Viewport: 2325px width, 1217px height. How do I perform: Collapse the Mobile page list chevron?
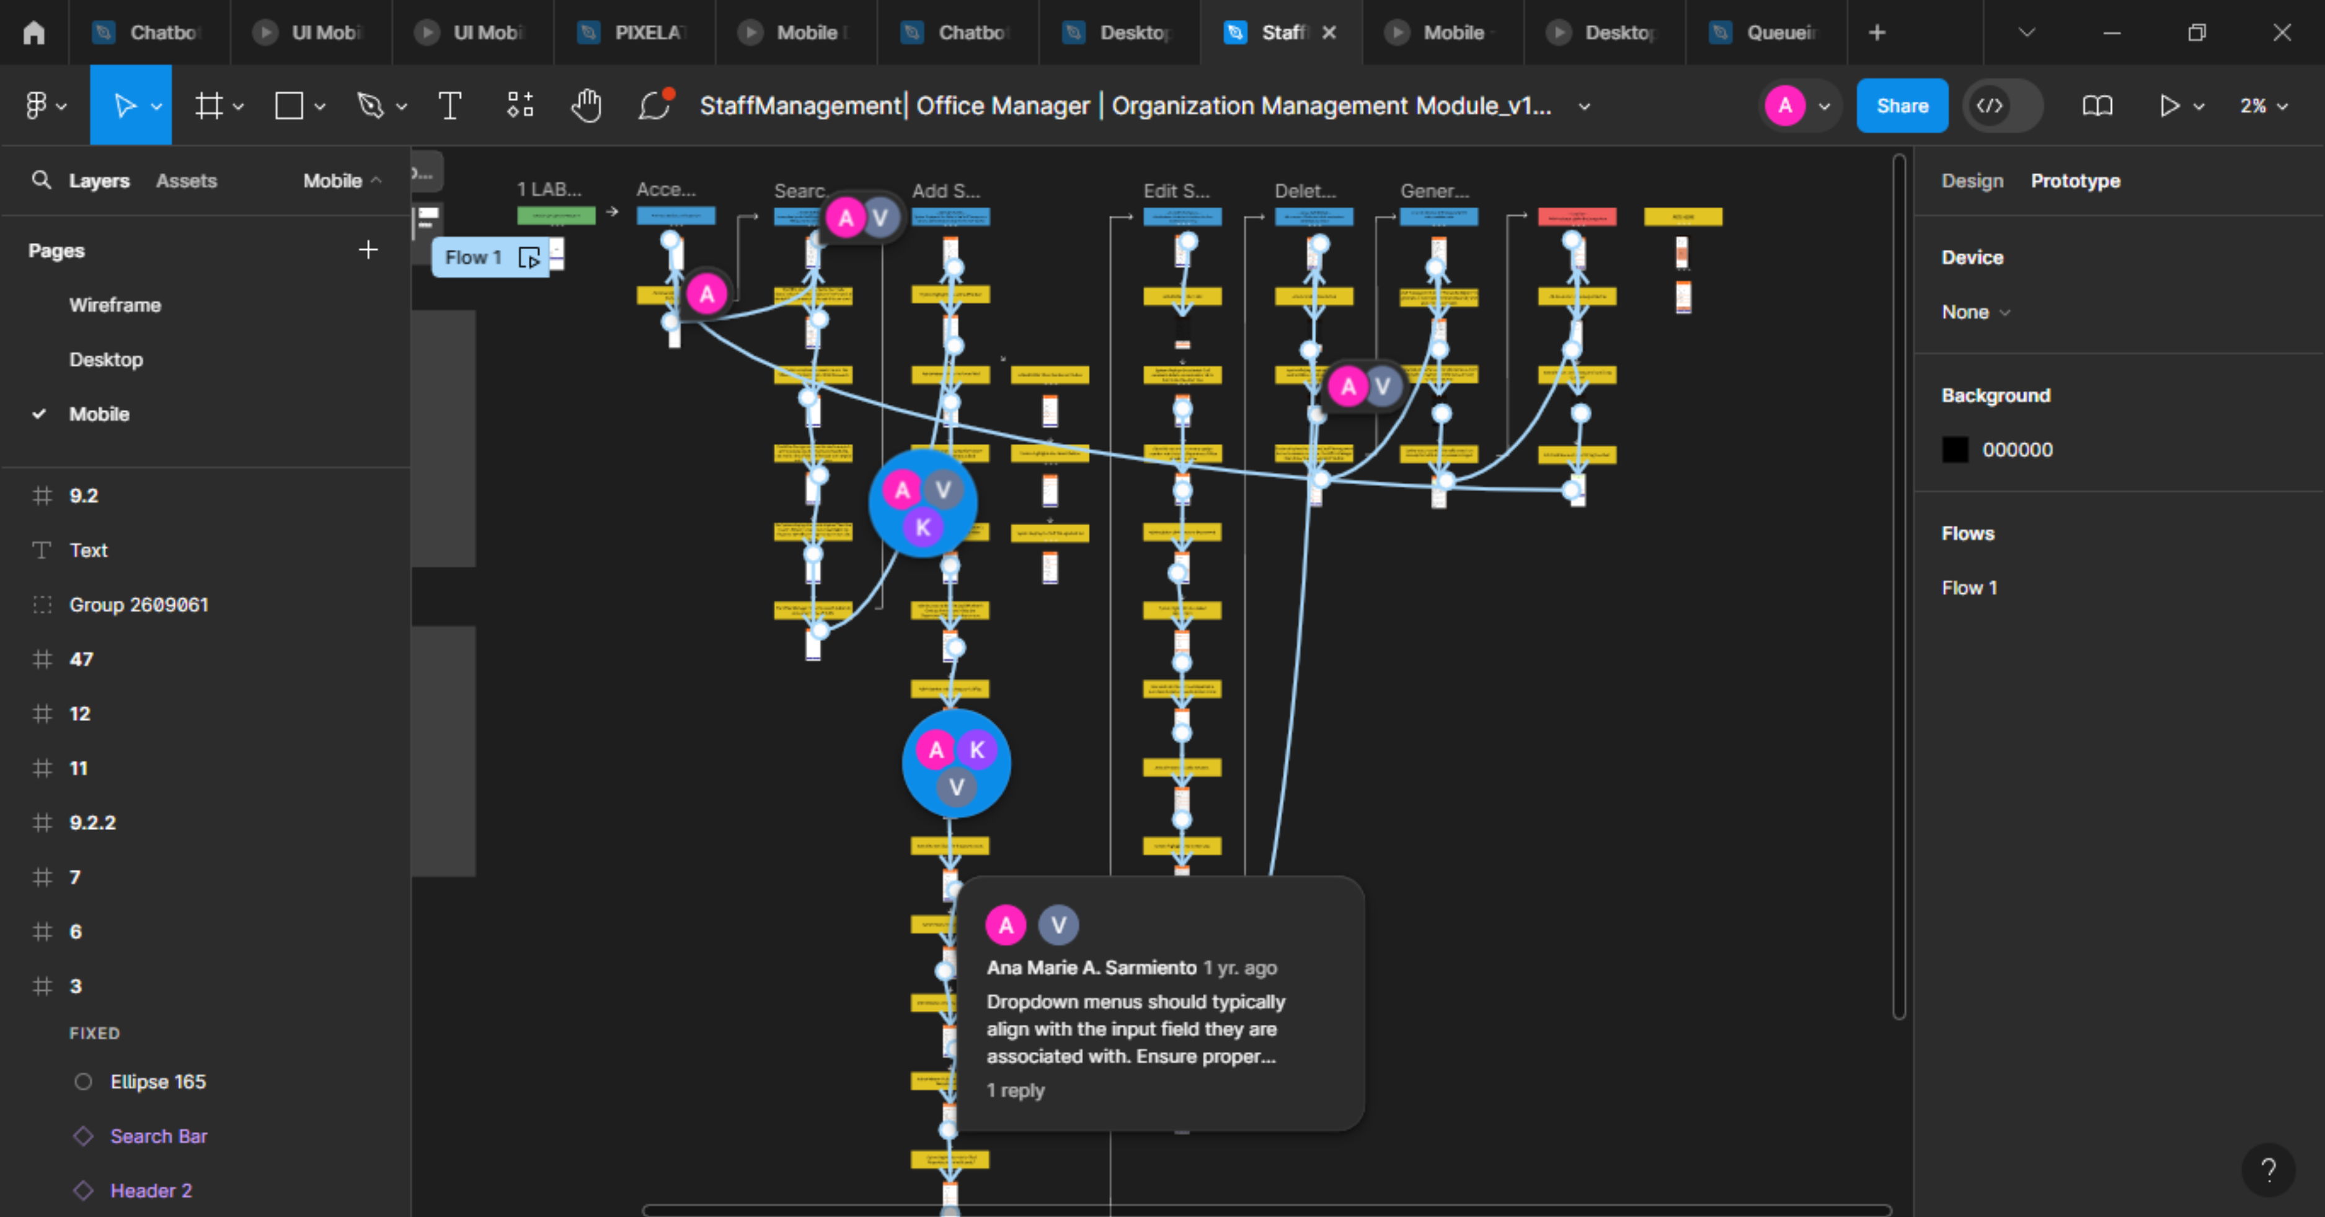pos(376,180)
